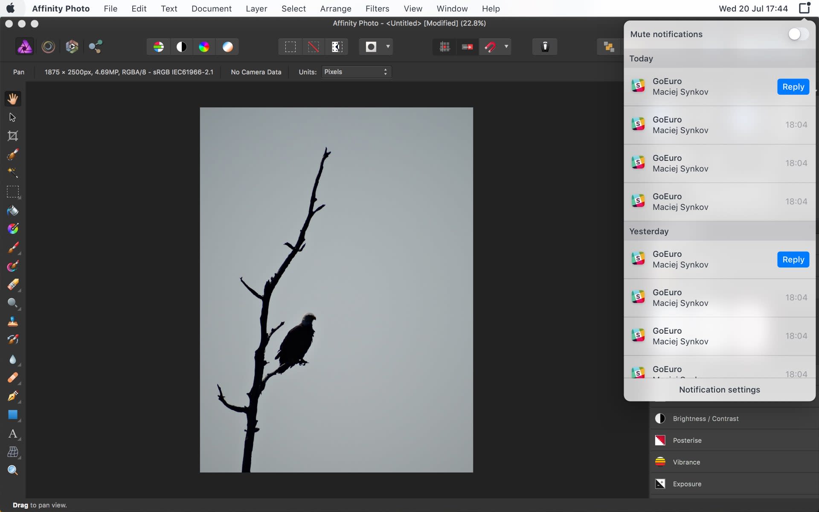
Task: Reply to today's GoEuro notification
Action: pyautogui.click(x=793, y=86)
